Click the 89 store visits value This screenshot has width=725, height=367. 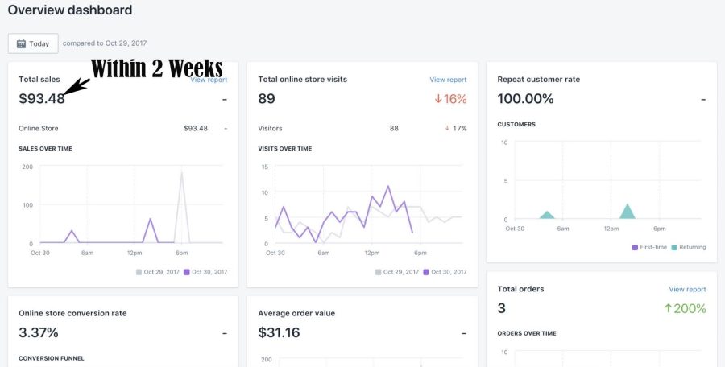tap(267, 98)
